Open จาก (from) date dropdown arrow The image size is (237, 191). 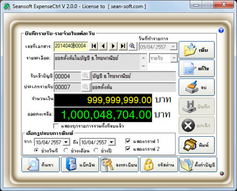[66, 142]
